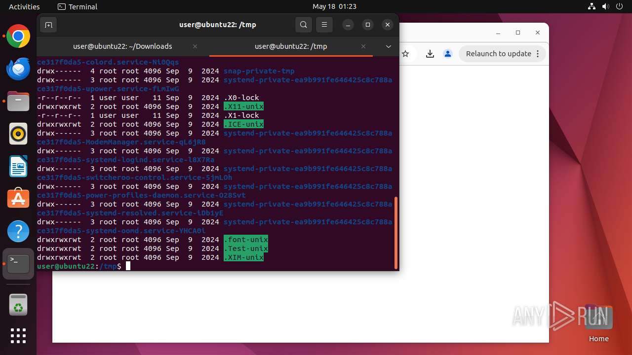Click the switcheroo-control.service-5jmLOh text line
Screen dimensions: 632x355
[x=135, y=177]
